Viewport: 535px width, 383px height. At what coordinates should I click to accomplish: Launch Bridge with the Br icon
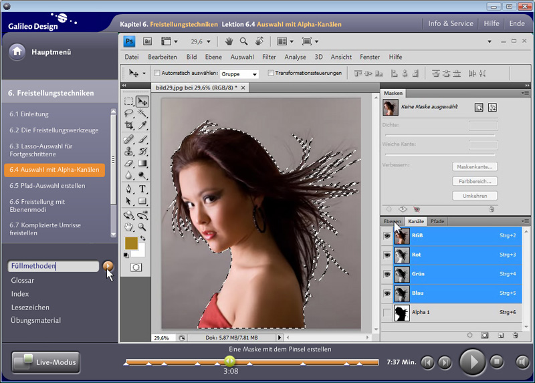(148, 41)
